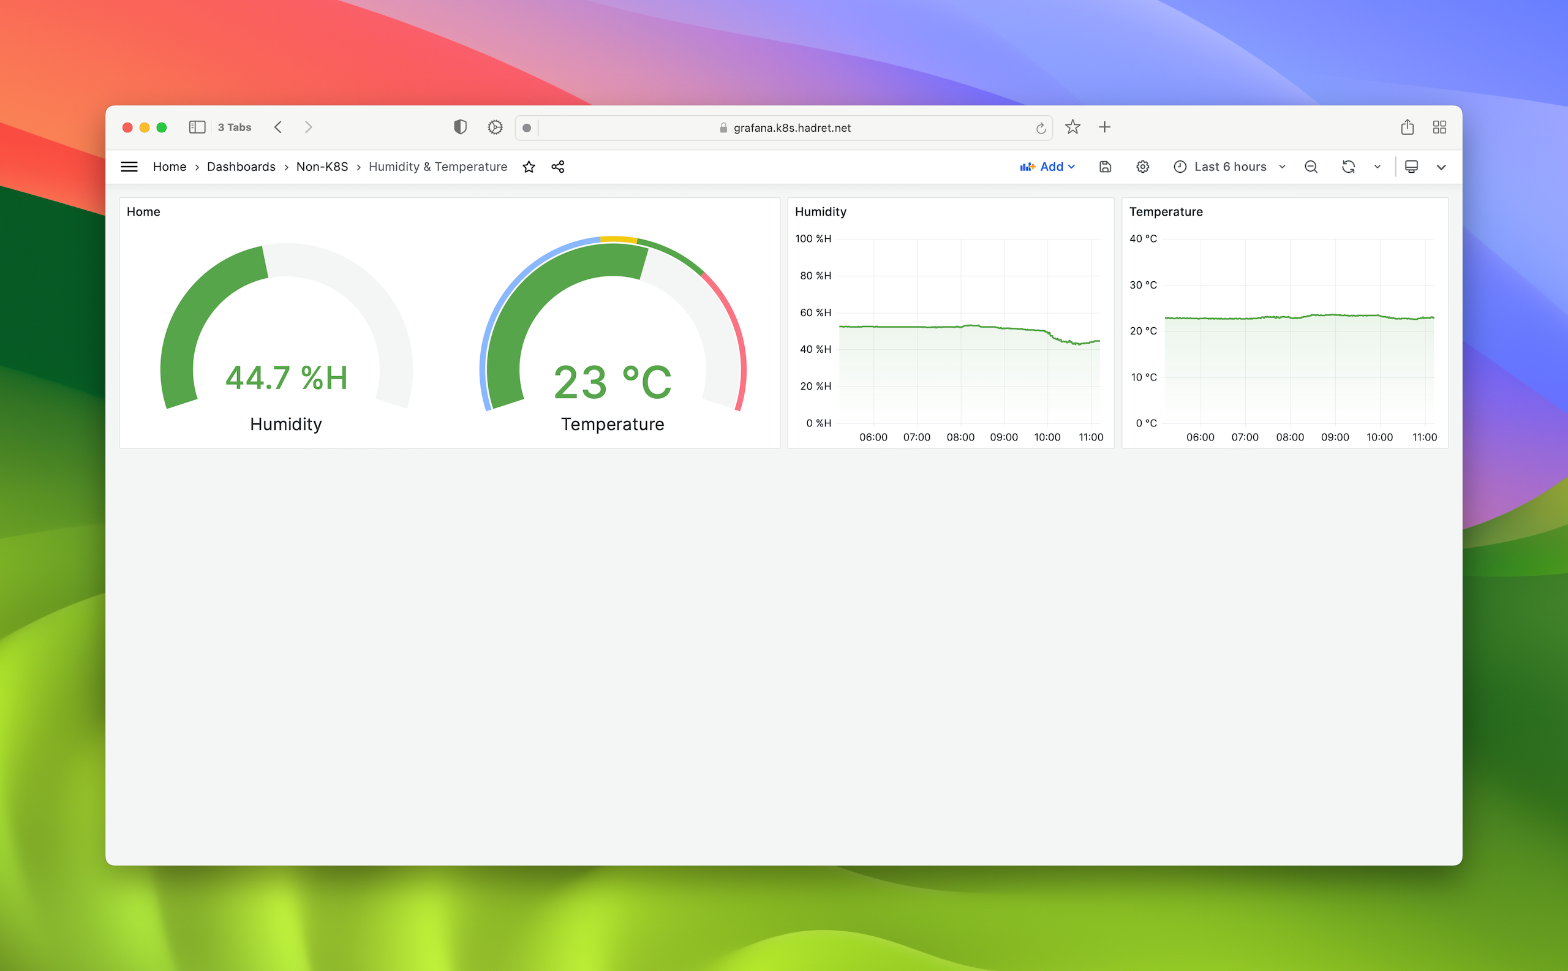The width and height of the screenshot is (1568, 971).
Task: Toggle the Safari sidebar
Action: click(197, 127)
